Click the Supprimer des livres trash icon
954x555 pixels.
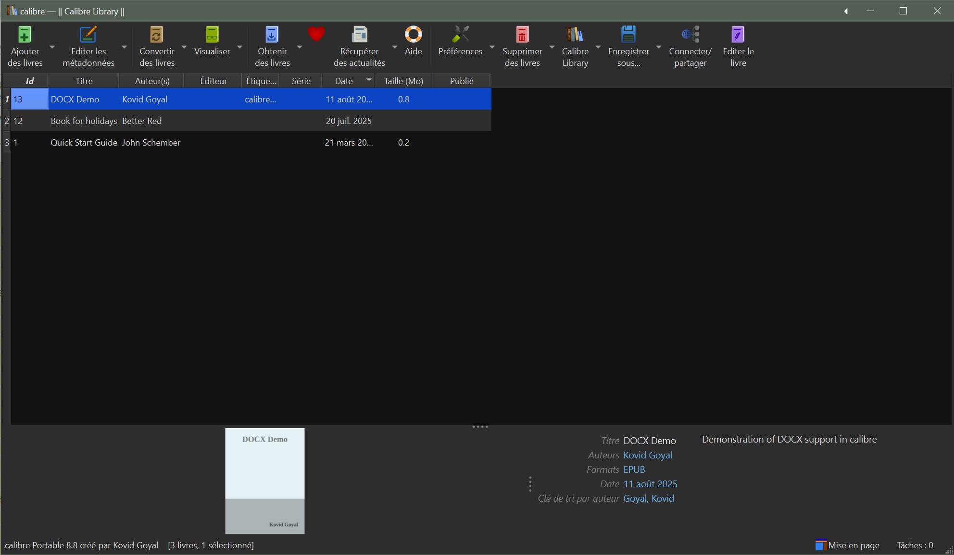[522, 35]
